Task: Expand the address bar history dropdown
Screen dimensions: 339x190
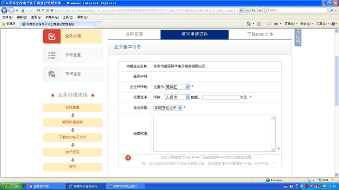Action: (x=241, y=10)
